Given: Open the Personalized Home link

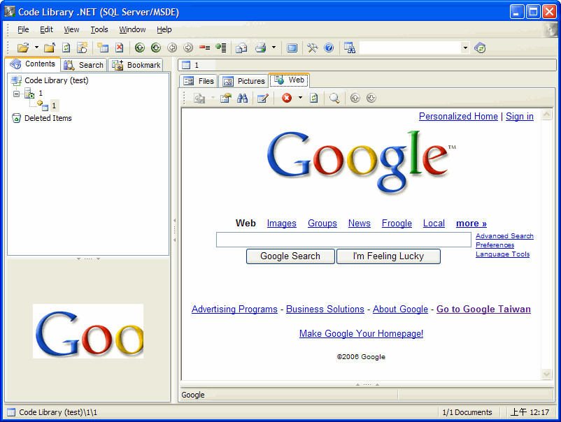Looking at the screenshot, I should pyautogui.click(x=458, y=116).
